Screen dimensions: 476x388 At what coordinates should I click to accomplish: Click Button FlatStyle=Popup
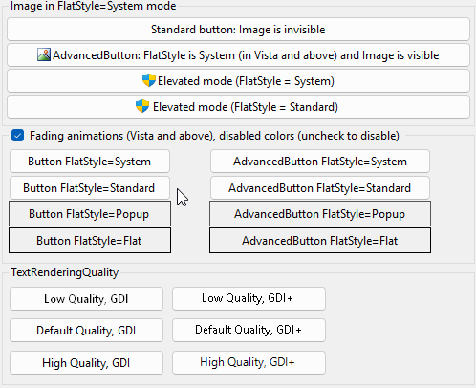(90, 214)
